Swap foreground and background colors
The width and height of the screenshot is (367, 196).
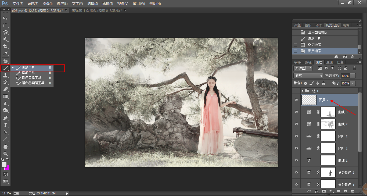click(x=8, y=159)
